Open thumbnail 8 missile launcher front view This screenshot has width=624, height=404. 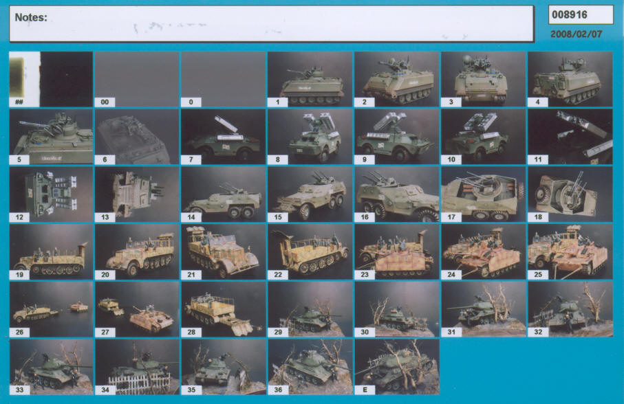click(310, 137)
